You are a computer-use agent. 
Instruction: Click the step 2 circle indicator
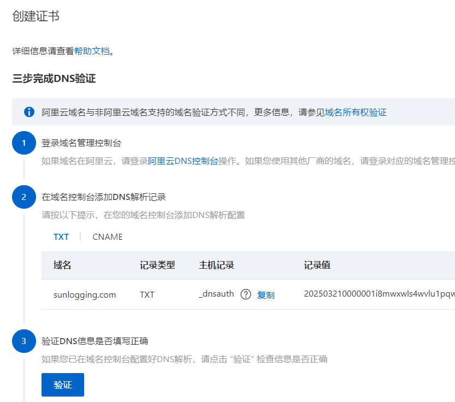(x=23, y=197)
